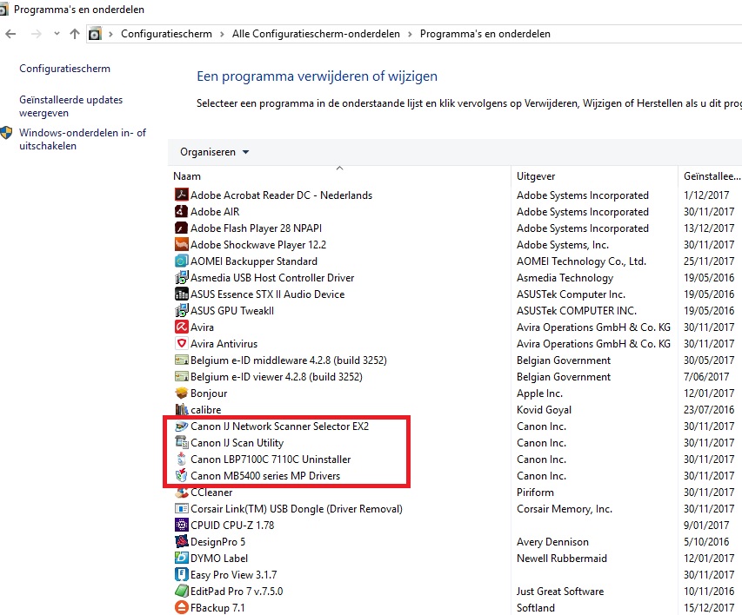Select the Bonjour program name
742x615 pixels.
(209, 393)
